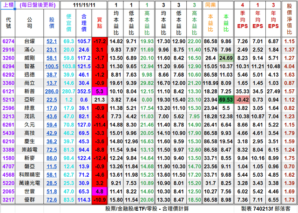Select company name 萬達光電

pyautogui.click(x=29, y=183)
